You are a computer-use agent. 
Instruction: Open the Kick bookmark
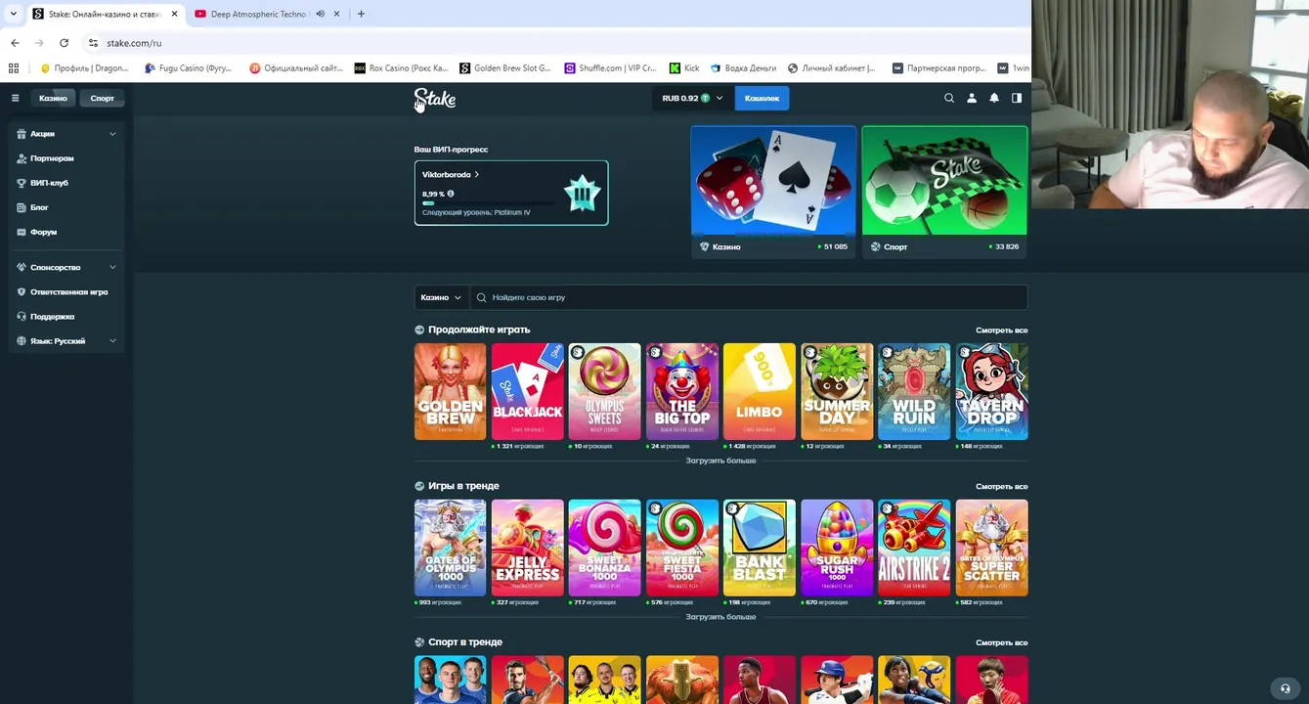pos(684,68)
